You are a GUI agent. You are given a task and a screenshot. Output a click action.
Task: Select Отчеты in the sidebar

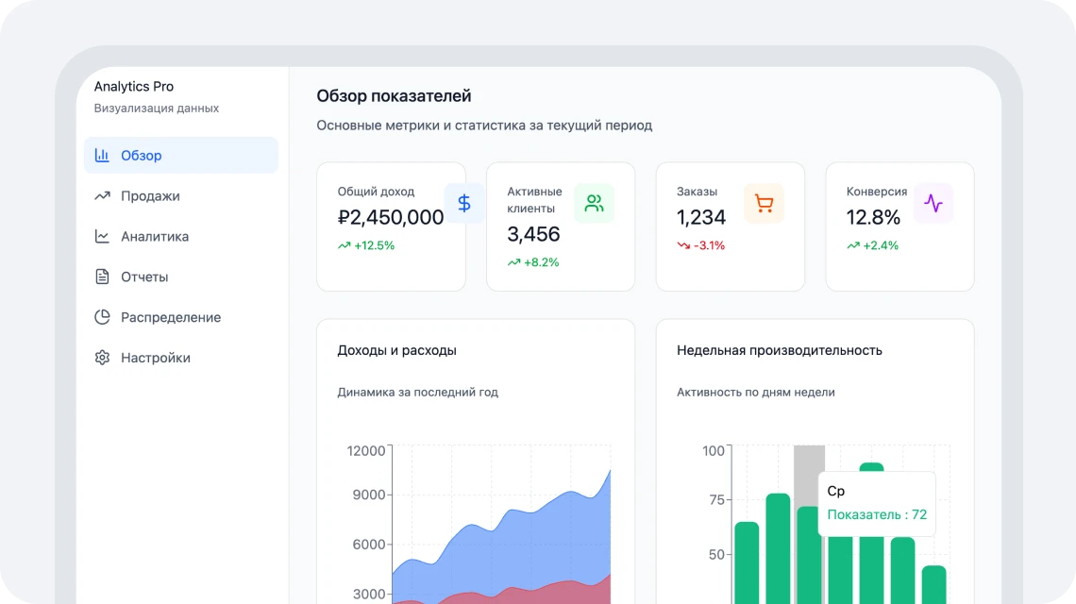(x=144, y=277)
